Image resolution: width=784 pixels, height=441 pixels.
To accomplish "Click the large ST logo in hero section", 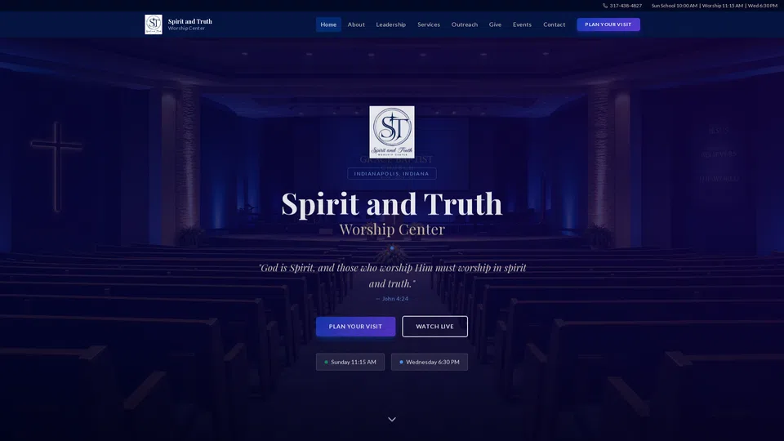I will pyautogui.click(x=391, y=131).
